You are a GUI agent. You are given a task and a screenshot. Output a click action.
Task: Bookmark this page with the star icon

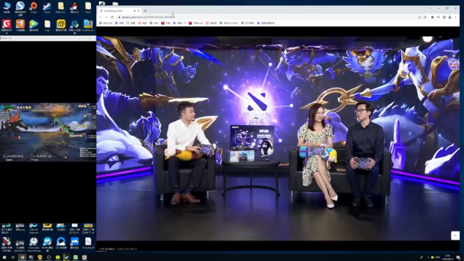[x=425, y=17]
